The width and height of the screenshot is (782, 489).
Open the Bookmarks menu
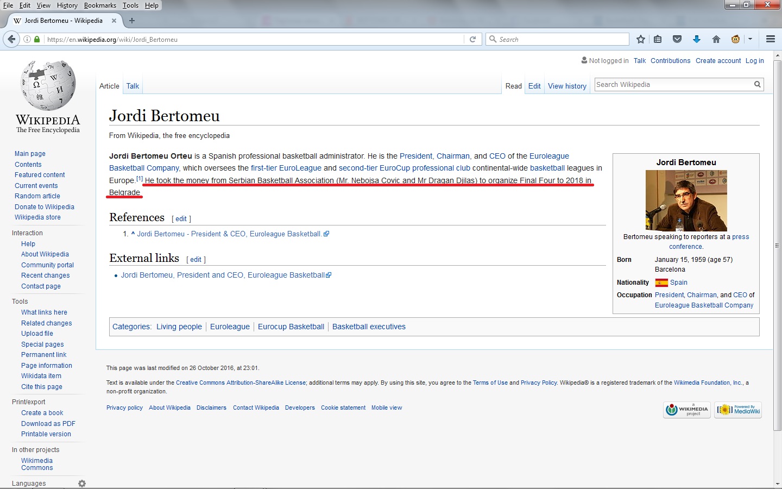(x=100, y=5)
